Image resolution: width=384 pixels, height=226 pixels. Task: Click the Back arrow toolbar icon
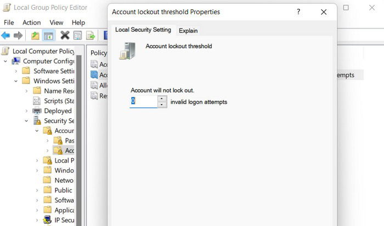(x=5, y=36)
